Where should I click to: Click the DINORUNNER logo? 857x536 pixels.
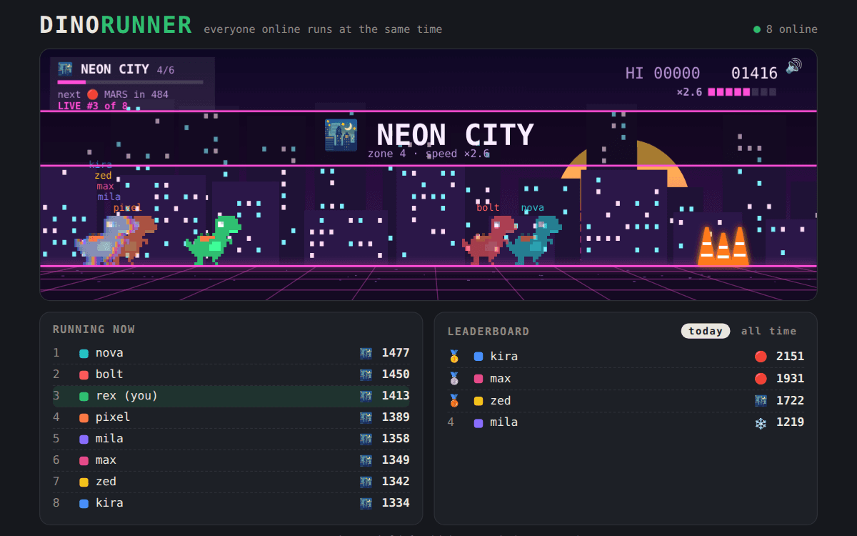pyautogui.click(x=116, y=25)
